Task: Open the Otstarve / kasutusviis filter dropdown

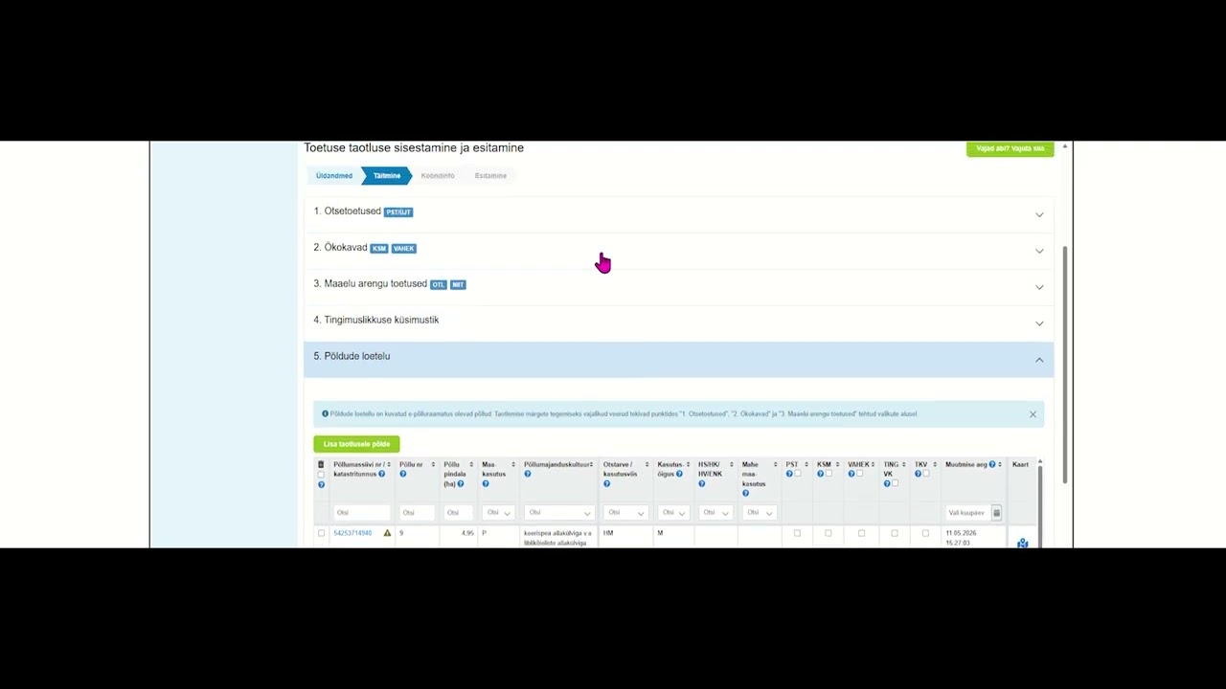Action: pos(625,513)
